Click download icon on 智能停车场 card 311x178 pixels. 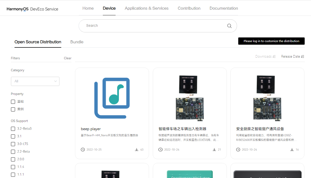pos(214,149)
